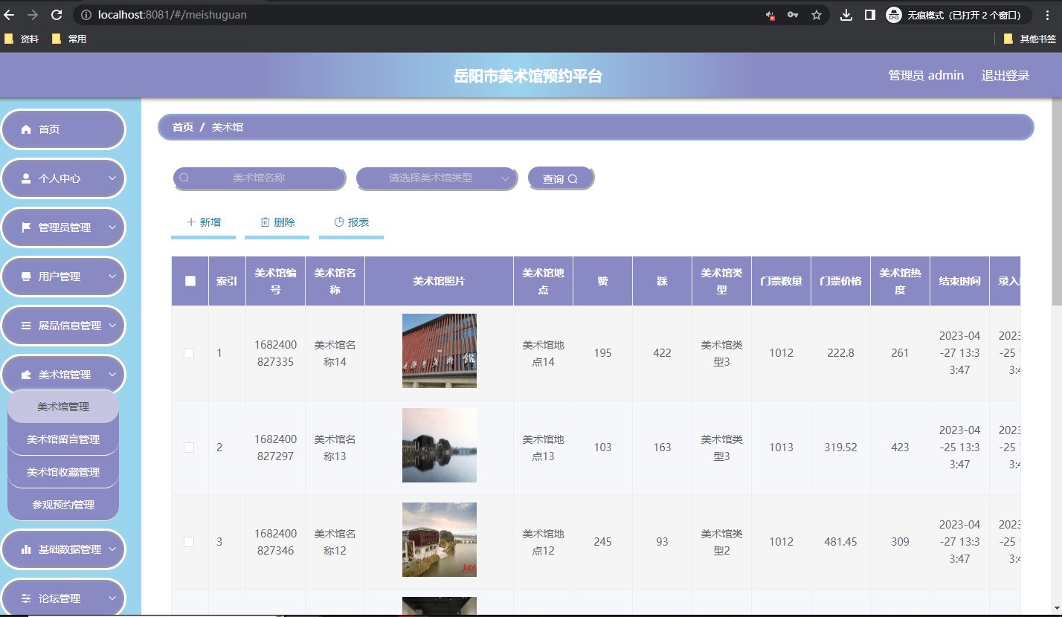Open 美术馆收藏管理 submenu item
This screenshot has width=1062, height=617.
pyautogui.click(x=63, y=472)
